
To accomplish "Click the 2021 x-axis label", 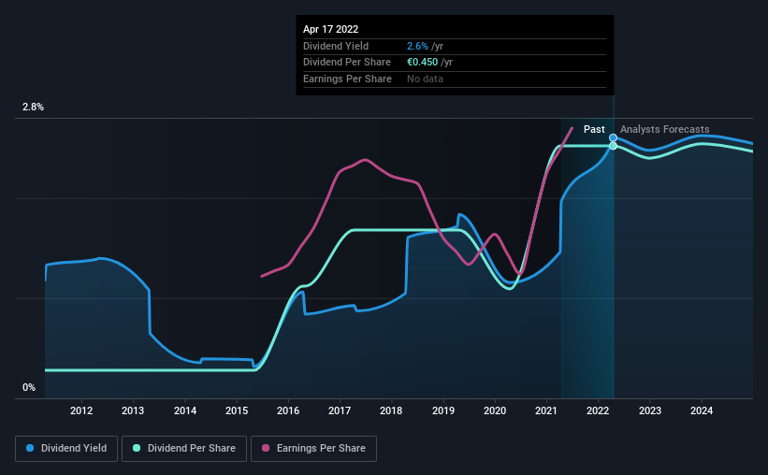I will pos(546,410).
